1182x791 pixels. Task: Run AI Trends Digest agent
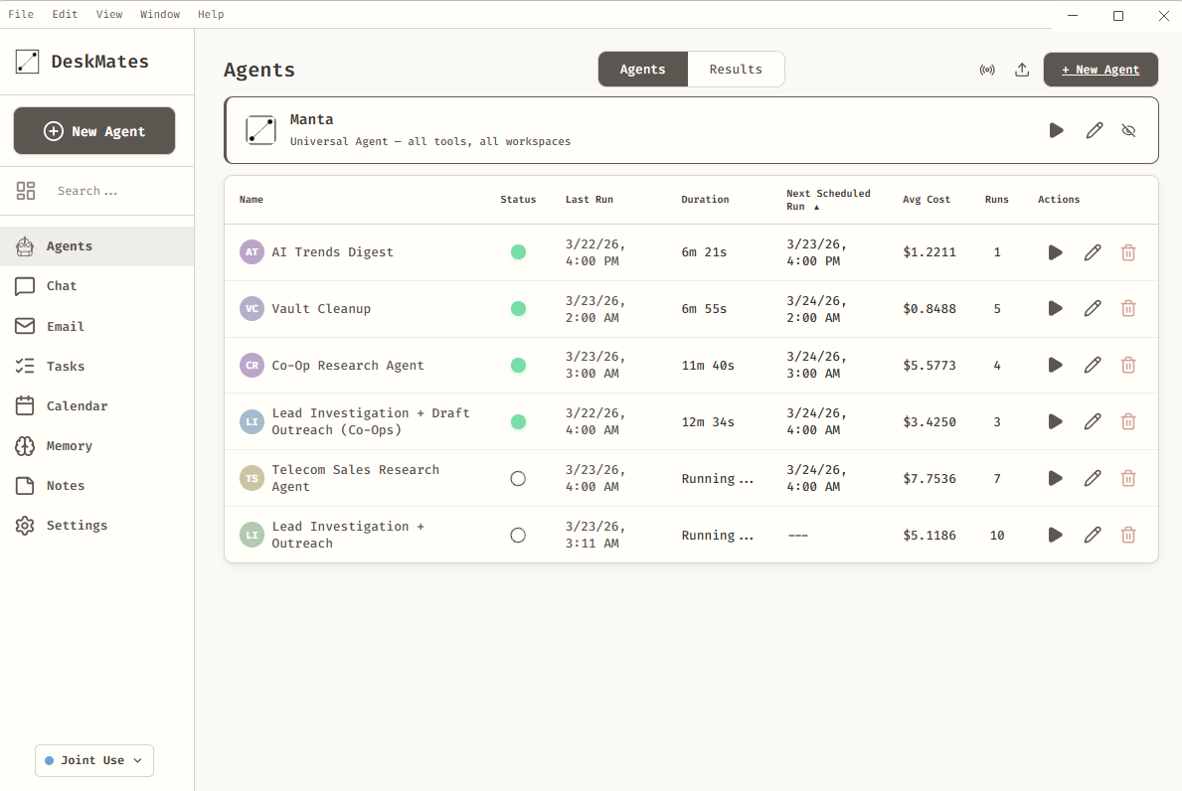click(1056, 252)
